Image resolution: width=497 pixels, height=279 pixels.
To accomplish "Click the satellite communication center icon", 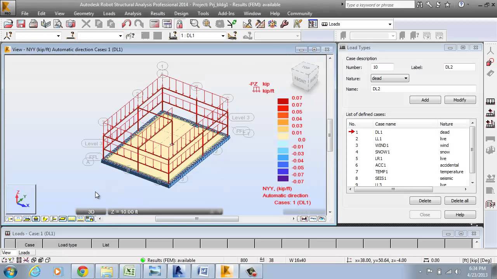I will pos(438,5).
